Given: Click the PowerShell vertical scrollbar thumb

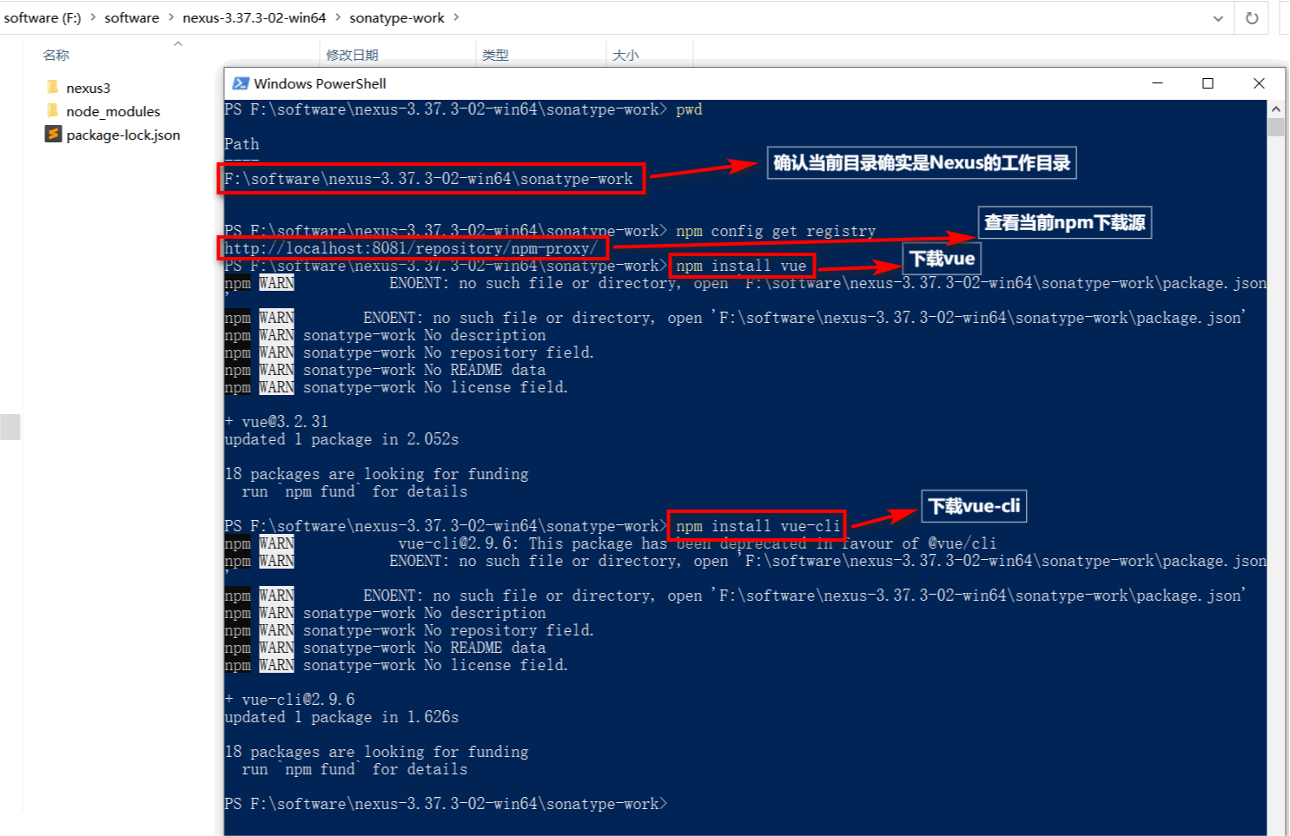Looking at the screenshot, I should pos(1276,128).
